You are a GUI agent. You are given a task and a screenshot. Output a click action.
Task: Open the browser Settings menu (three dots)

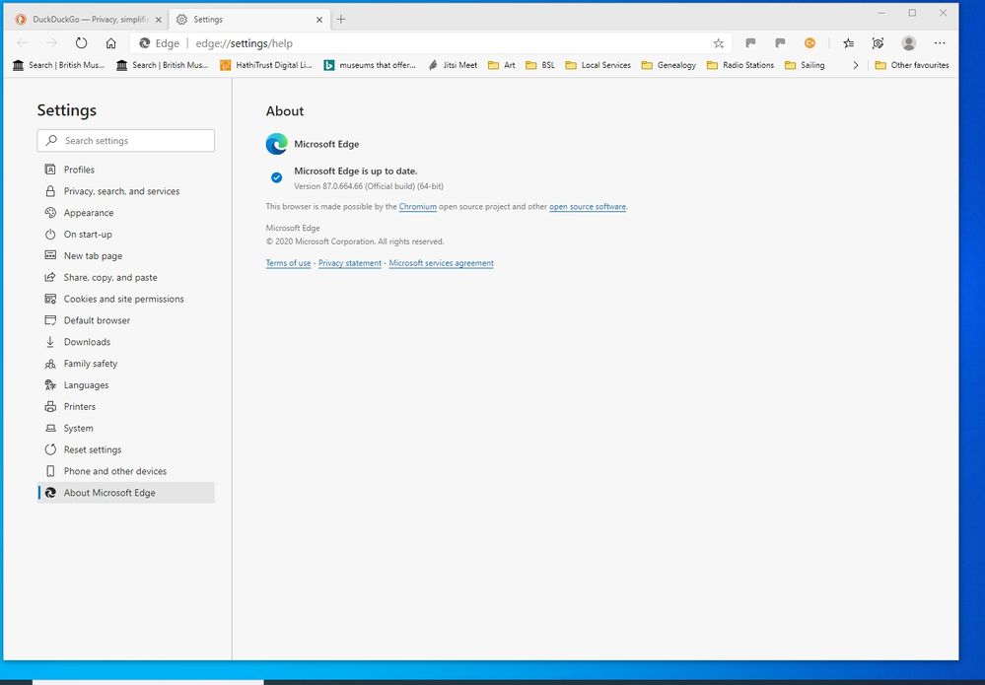click(x=940, y=42)
